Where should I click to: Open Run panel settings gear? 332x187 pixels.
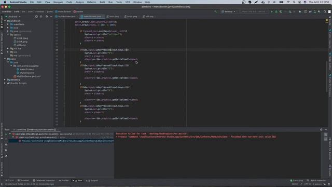click(x=321, y=129)
